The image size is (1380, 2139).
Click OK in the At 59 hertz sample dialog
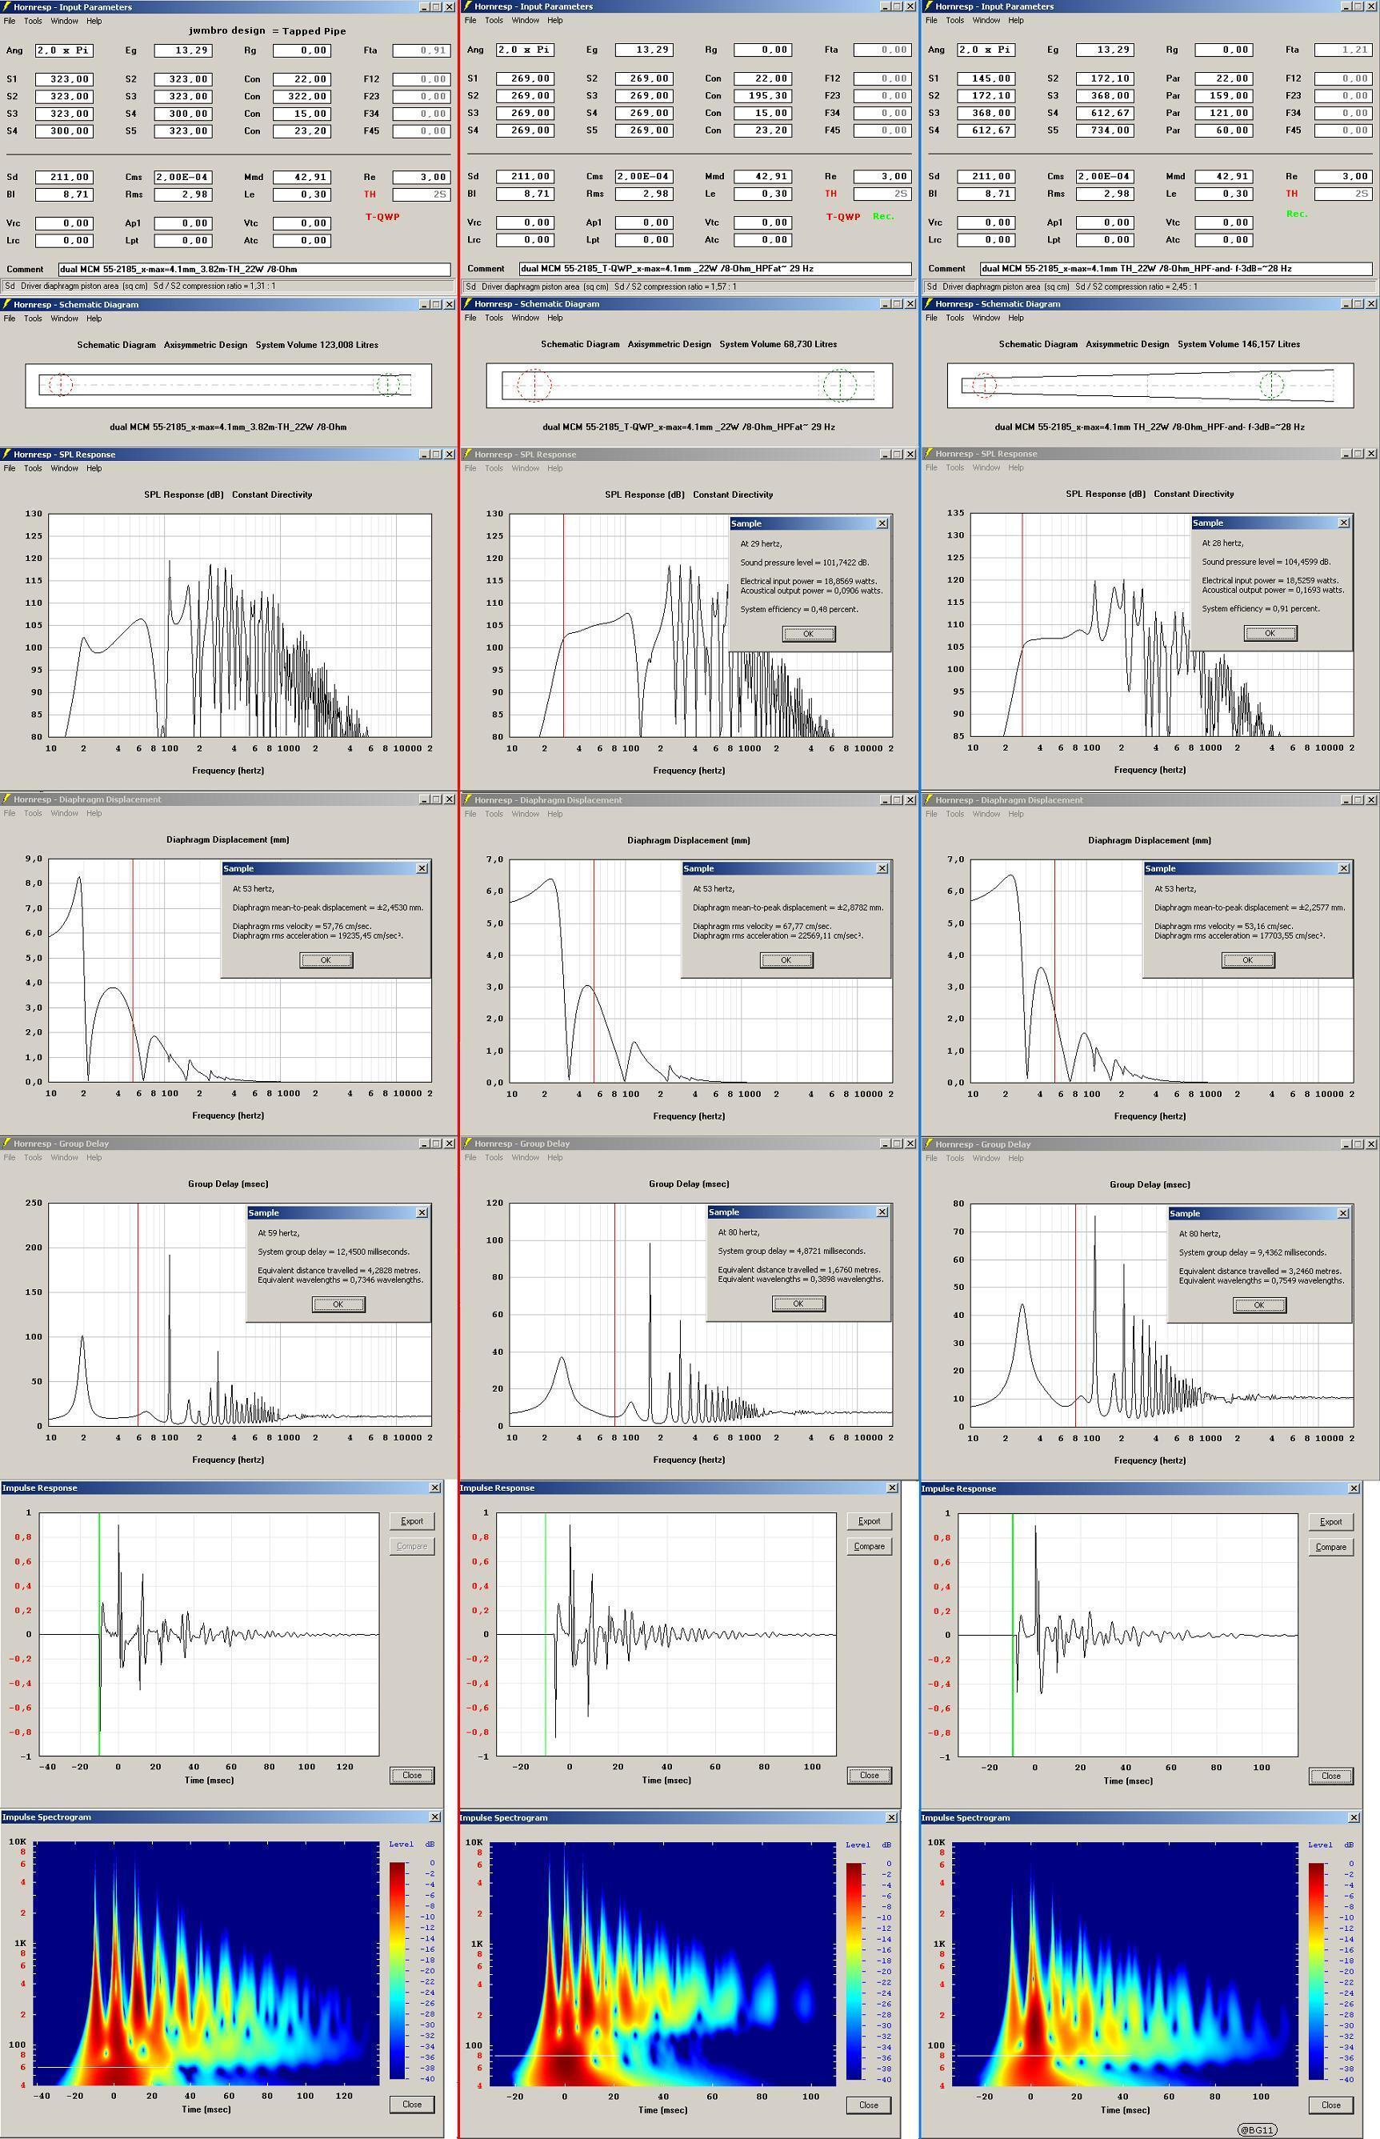point(338,1304)
